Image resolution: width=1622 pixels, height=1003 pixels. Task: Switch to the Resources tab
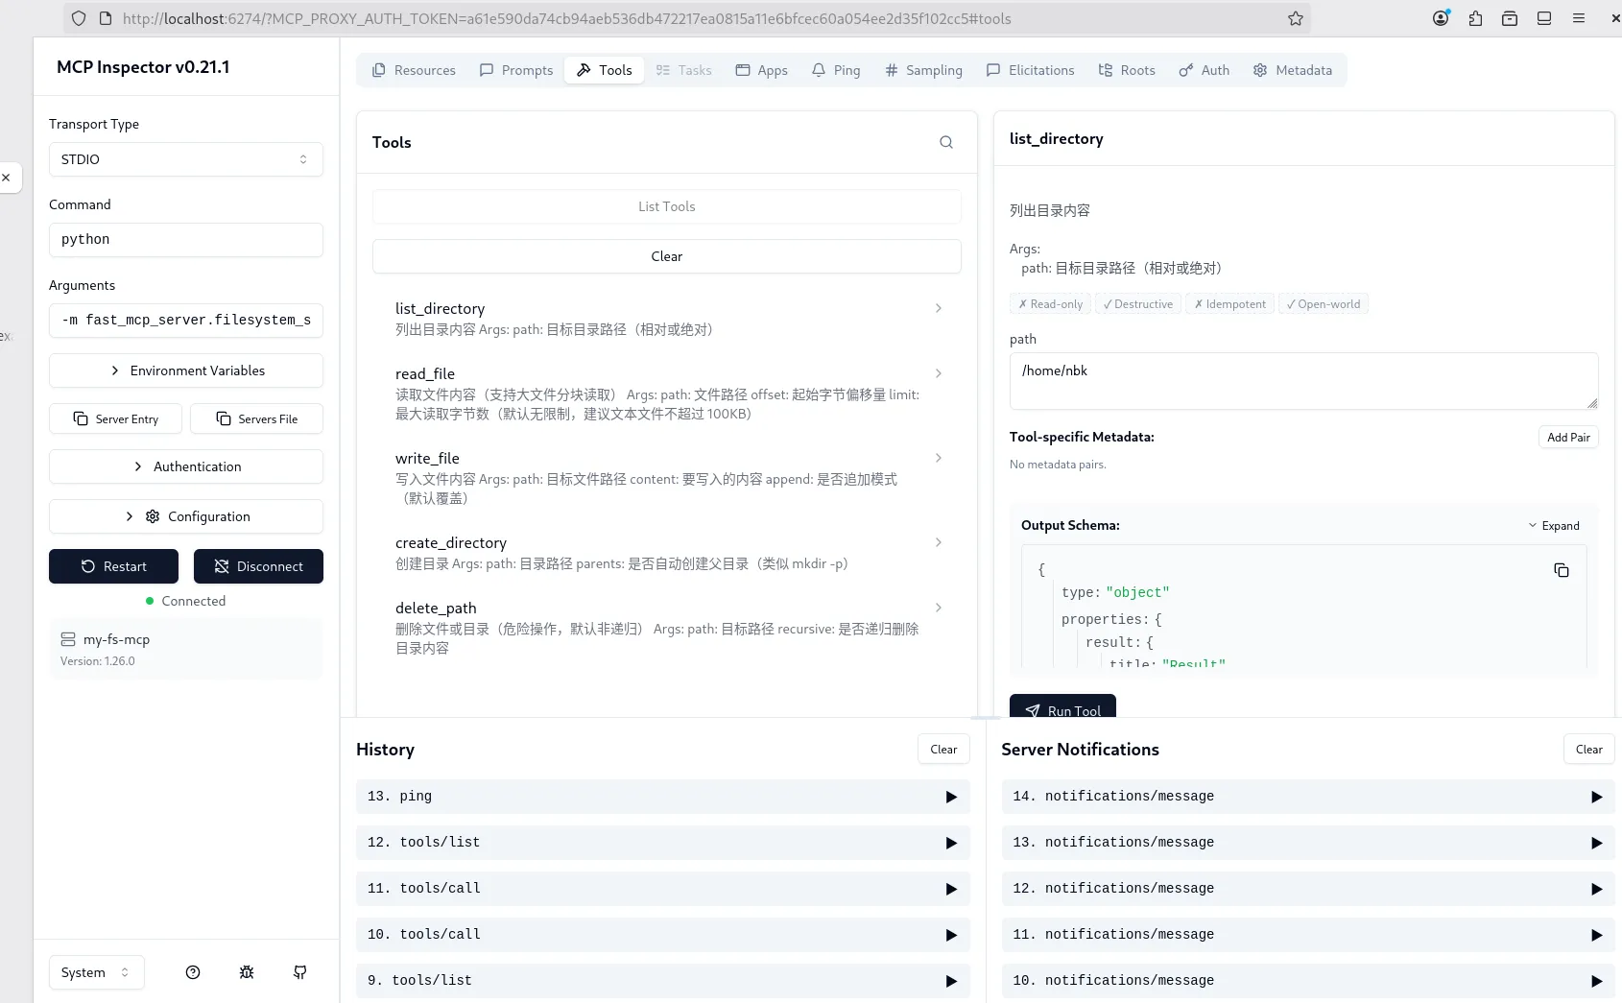pyautogui.click(x=414, y=70)
